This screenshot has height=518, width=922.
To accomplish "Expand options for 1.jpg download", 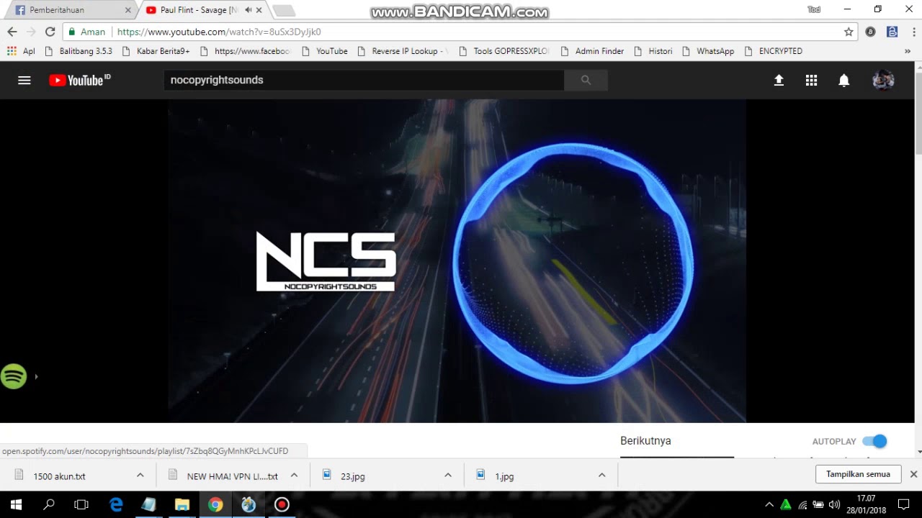I will 601,476.
